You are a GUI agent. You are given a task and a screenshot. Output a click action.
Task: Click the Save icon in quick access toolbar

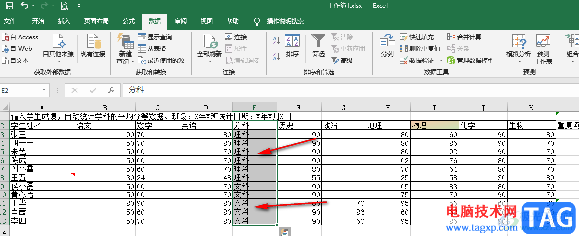point(10,6)
